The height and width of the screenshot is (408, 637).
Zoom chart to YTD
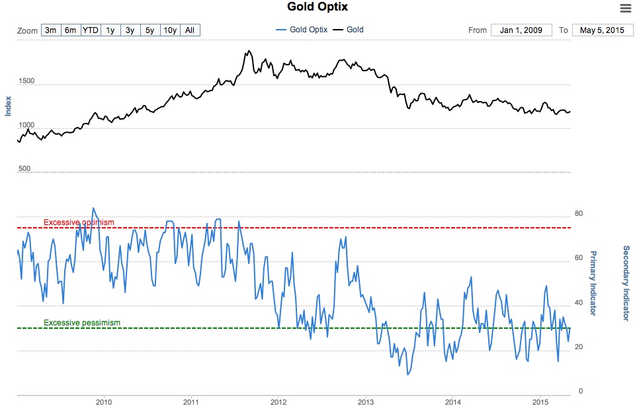pos(91,30)
